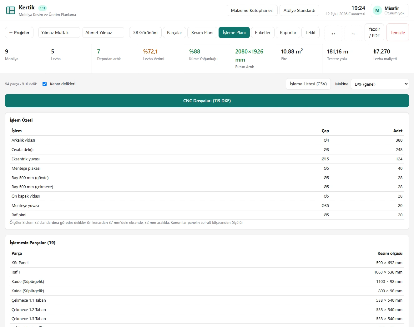Edit the project name field Yılmaz Mutfak

coord(59,33)
